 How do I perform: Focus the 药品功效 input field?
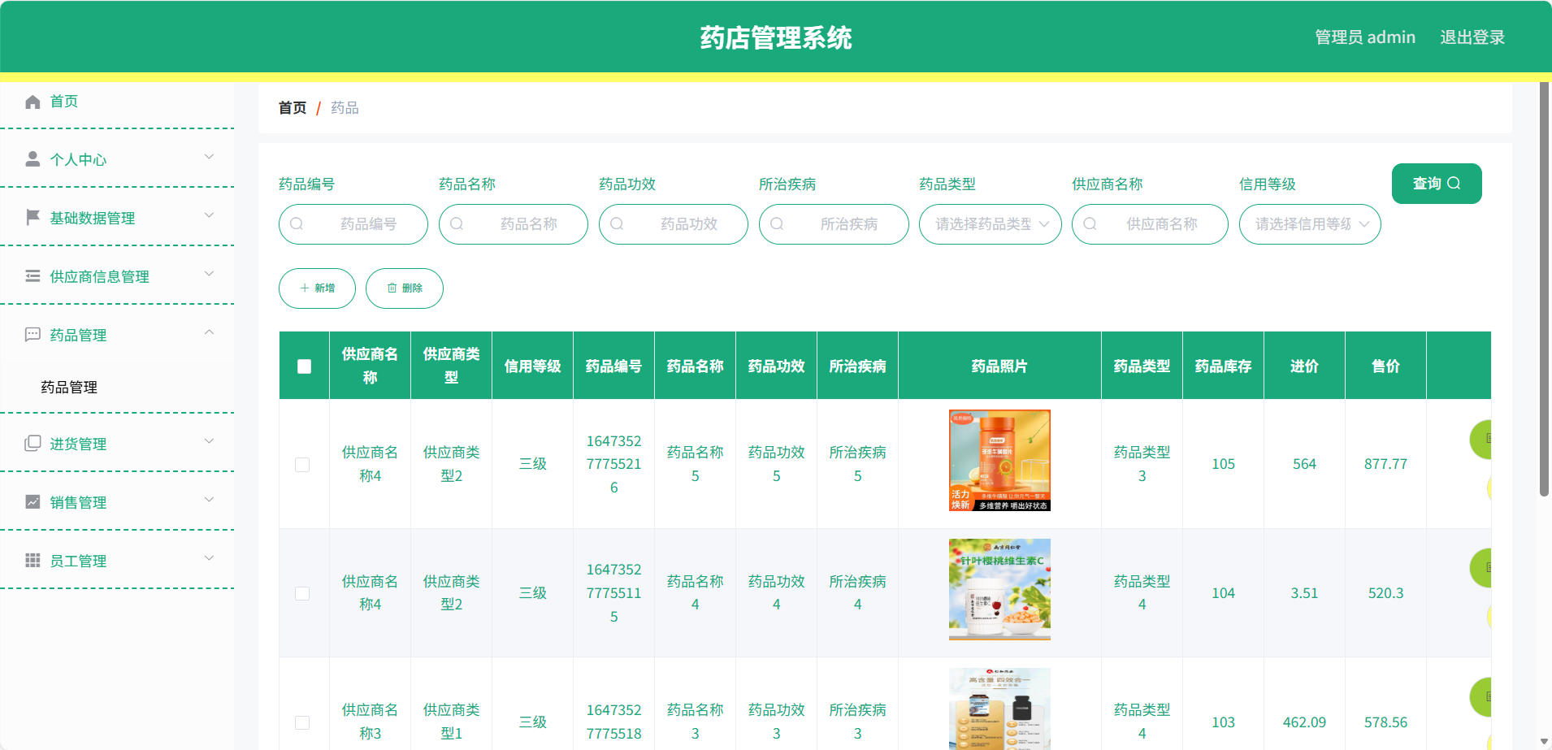[x=673, y=224]
